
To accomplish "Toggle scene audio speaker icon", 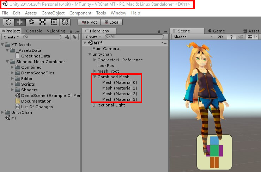I will [x=241, y=37].
